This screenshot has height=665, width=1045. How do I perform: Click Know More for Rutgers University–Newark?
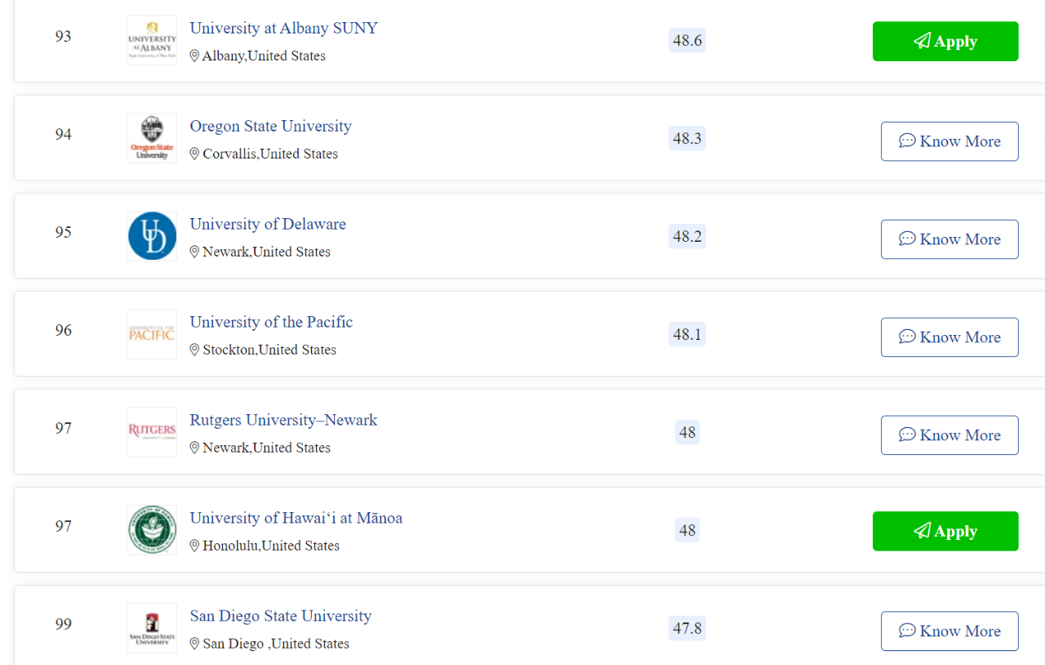(x=949, y=435)
